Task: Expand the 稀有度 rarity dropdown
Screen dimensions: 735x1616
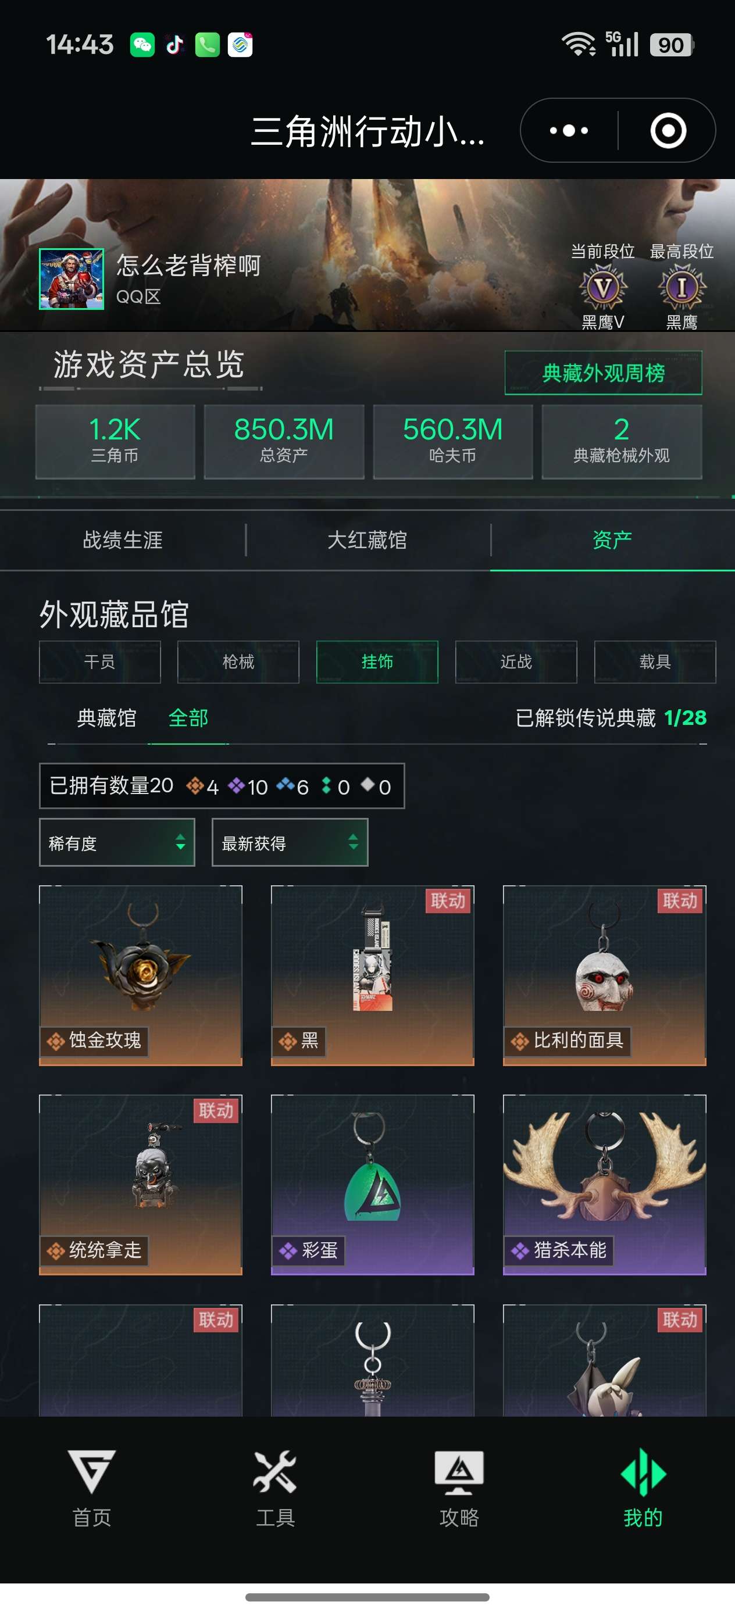Action: pyautogui.click(x=117, y=842)
